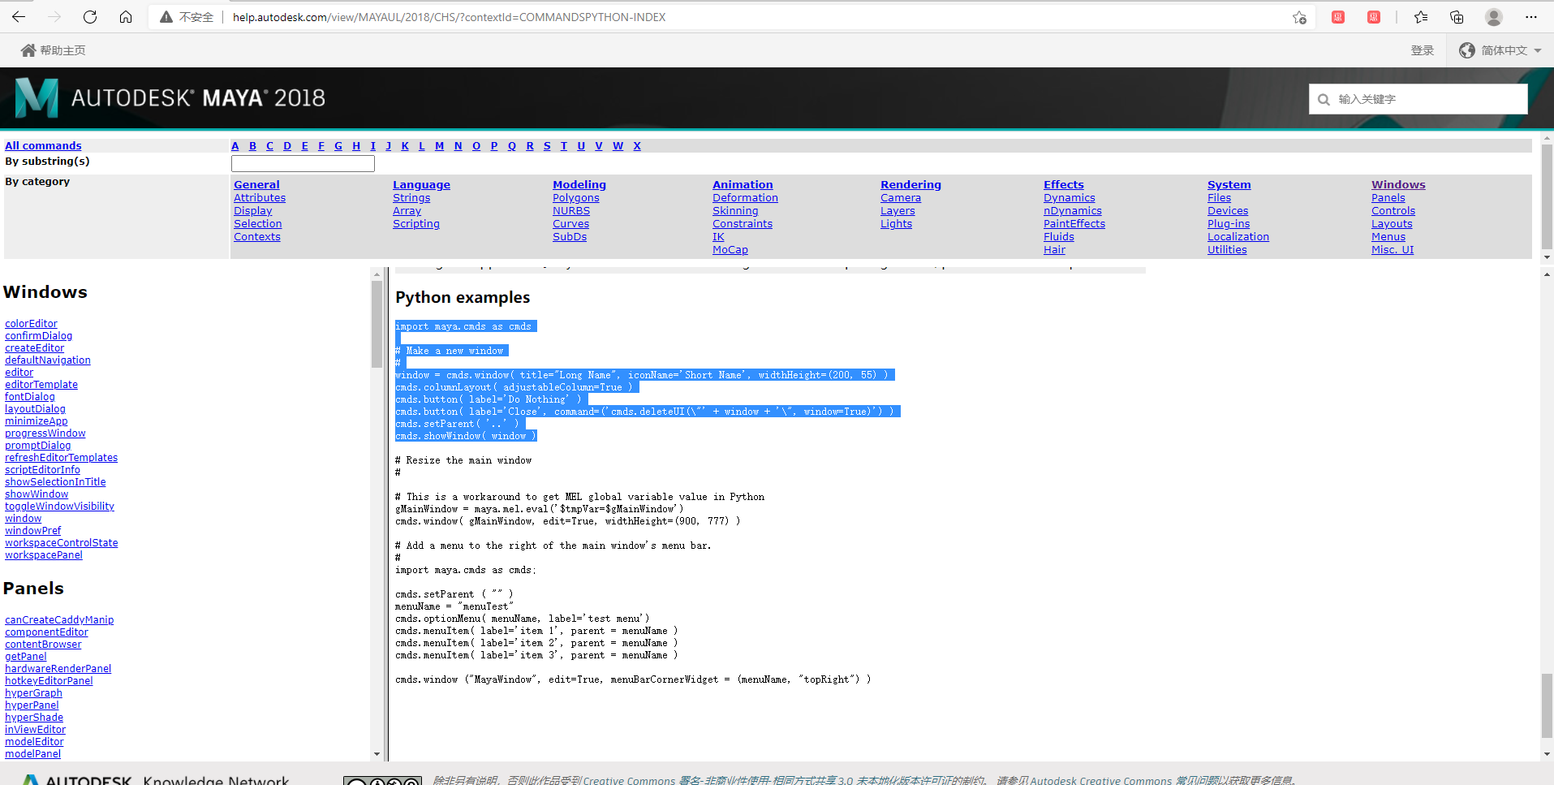Click the browser back arrow
The height and width of the screenshot is (785, 1554).
[x=19, y=17]
